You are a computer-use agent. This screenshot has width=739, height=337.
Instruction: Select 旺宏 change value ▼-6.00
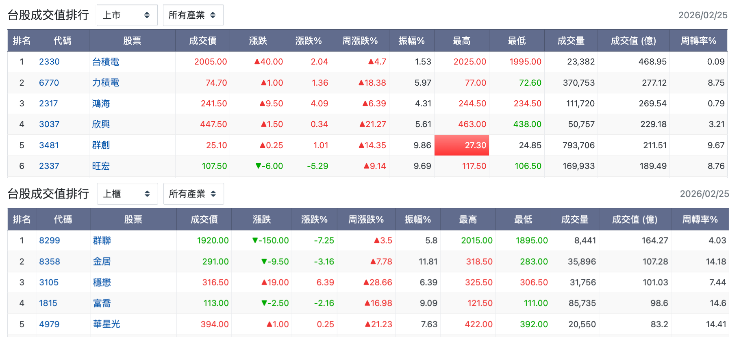tap(269, 166)
